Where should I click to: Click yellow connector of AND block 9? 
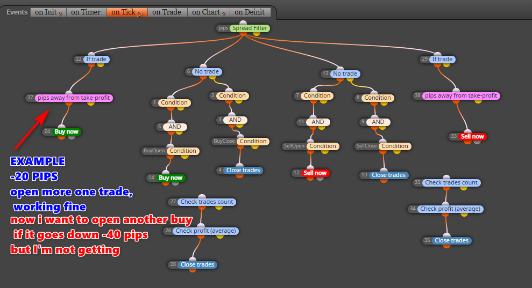point(382,127)
